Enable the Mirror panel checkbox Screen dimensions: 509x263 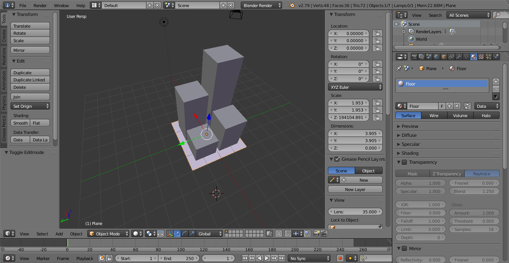pos(404,249)
